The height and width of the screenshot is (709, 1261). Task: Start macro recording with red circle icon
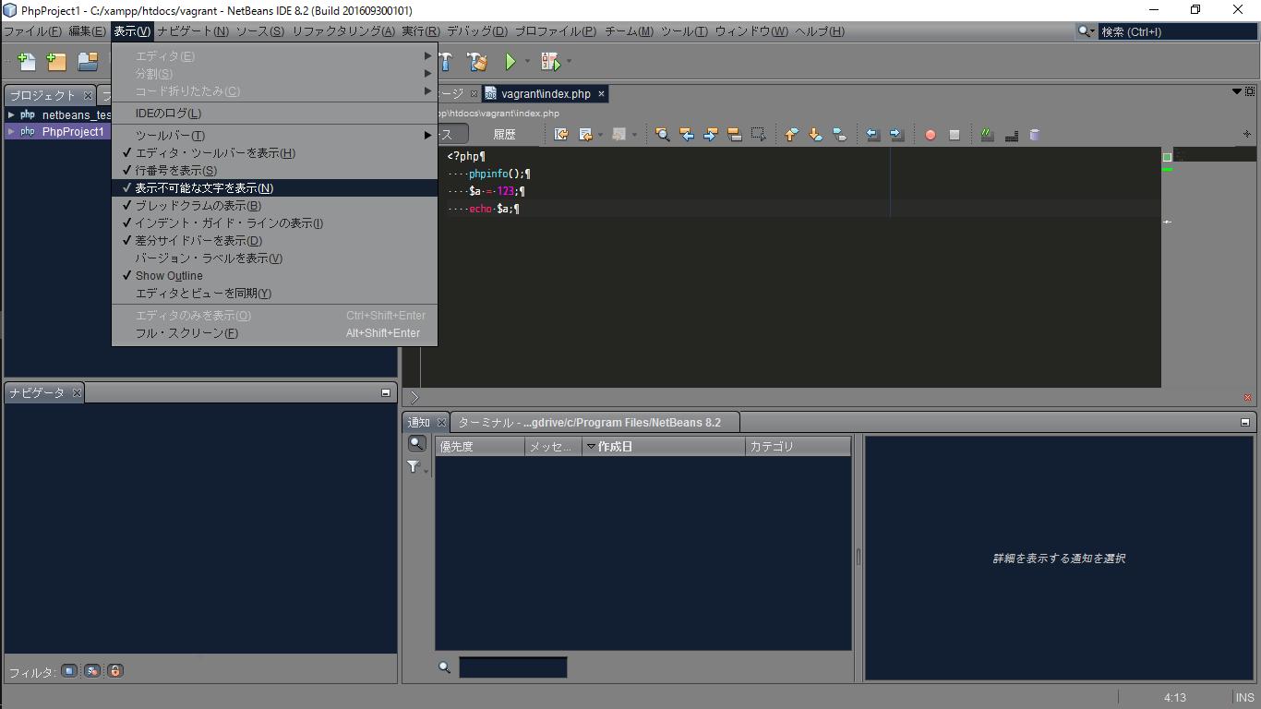pos(930,134)
